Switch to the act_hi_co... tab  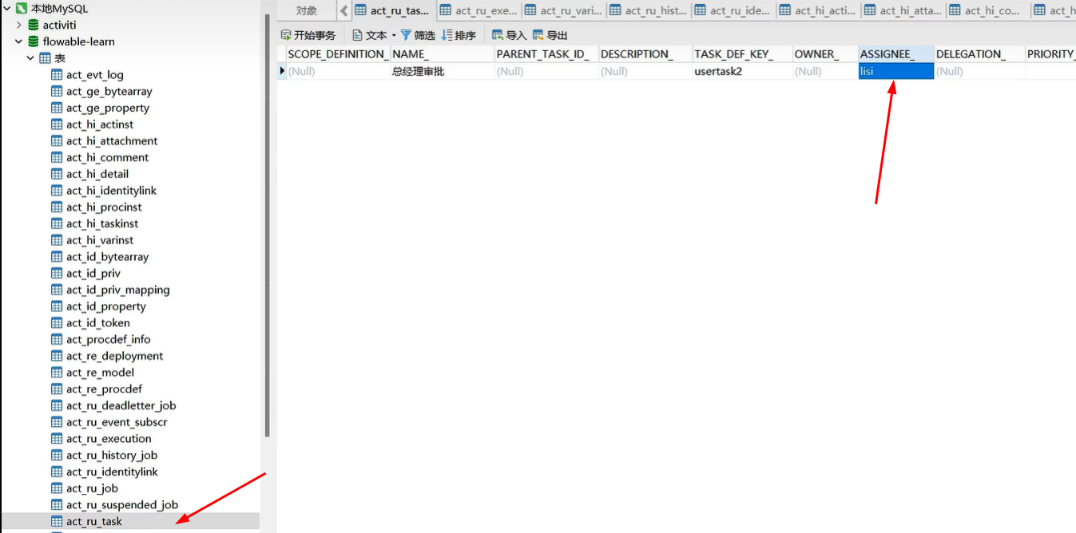click(x=988, y=10)
